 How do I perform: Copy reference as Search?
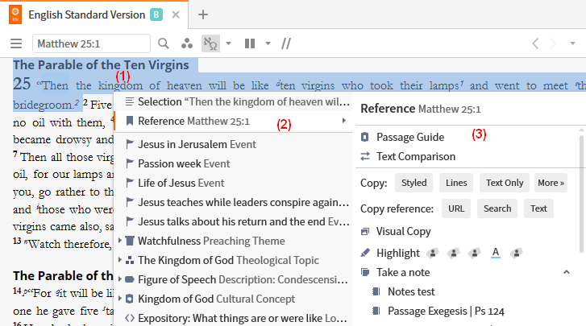click(x=497, y=208)
